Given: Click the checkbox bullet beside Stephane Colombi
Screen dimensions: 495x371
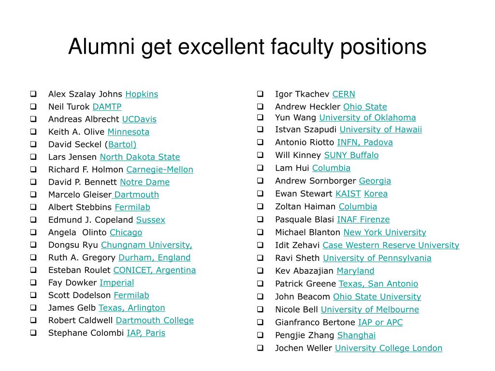Looking at the screenshot, I should (33, 332).
